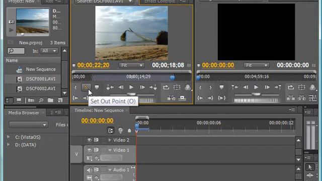Screen dimensions: 322x181
Task: Step forward one frame in Source monitor
Action: (142, 87)
